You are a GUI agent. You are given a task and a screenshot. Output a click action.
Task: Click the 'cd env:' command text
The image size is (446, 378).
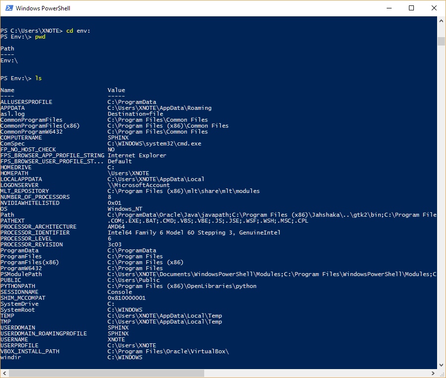click(x=78, y=31)
